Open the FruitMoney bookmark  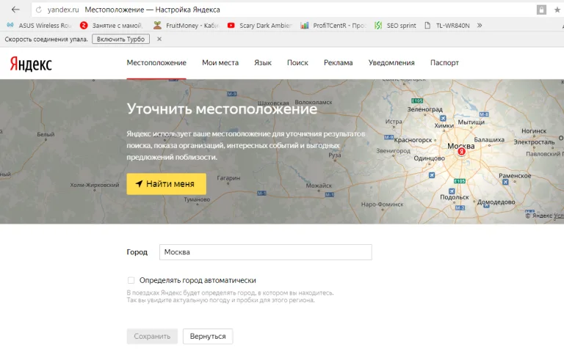point(187,26)
